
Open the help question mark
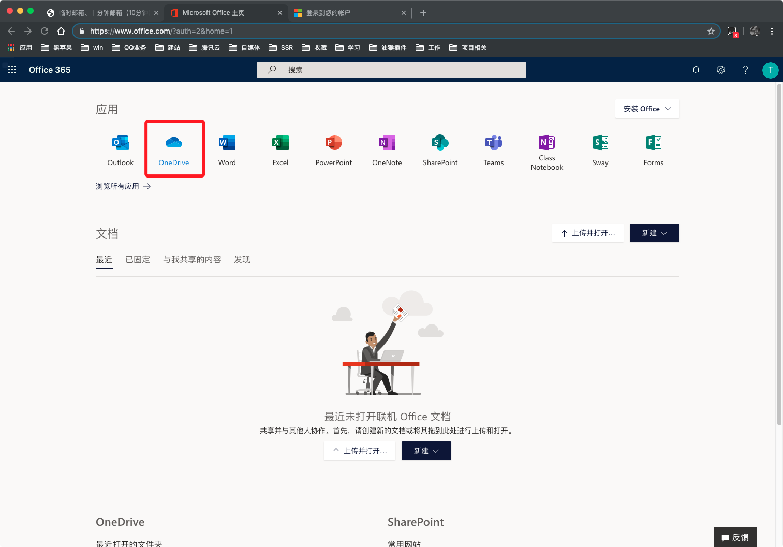tap(746, 70)
